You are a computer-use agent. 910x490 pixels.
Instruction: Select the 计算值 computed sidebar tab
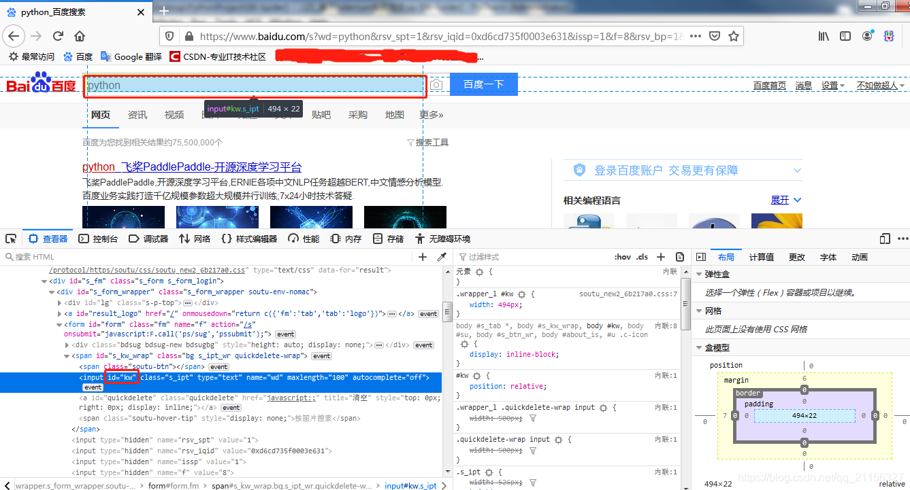tap(761, 257)
